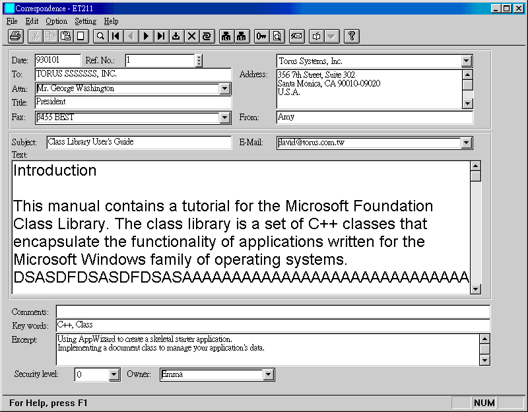The height and width of the screenshot is (412, 528).
Task: Open the Setting menu
Action: tap(85, 21)
